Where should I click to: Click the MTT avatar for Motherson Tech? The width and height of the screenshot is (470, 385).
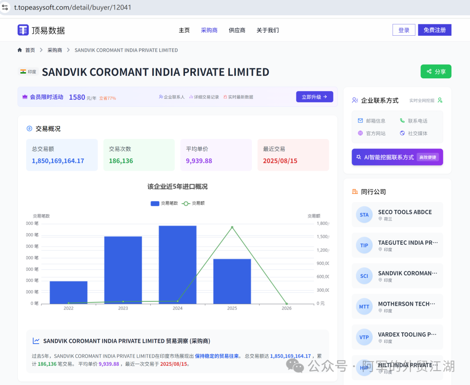point(364,307)
